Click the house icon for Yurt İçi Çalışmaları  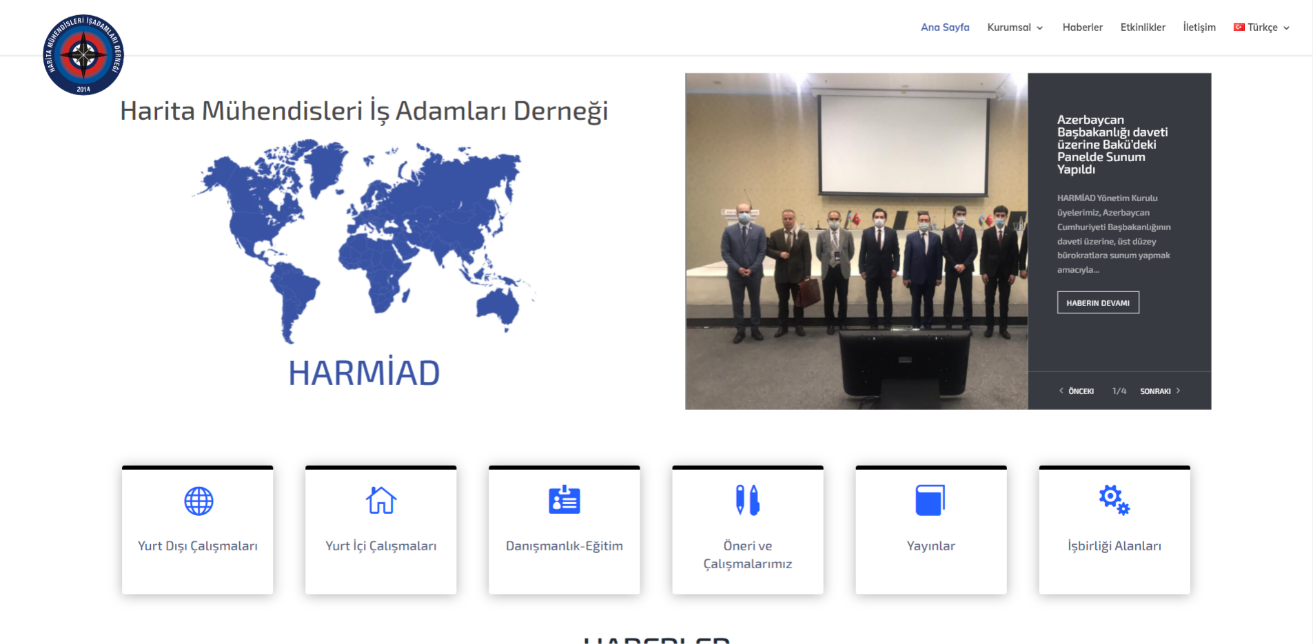[381, 500]
